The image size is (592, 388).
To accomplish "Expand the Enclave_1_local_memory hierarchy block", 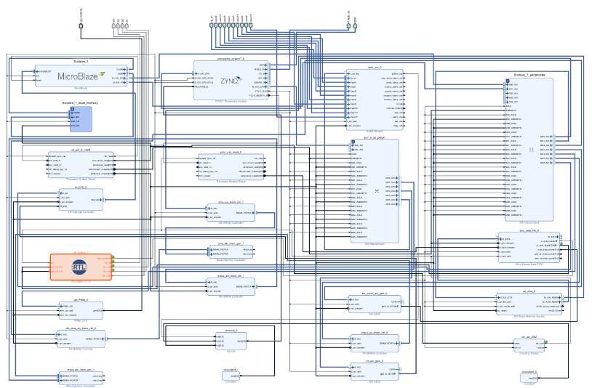I will click(x=73, y=109).
